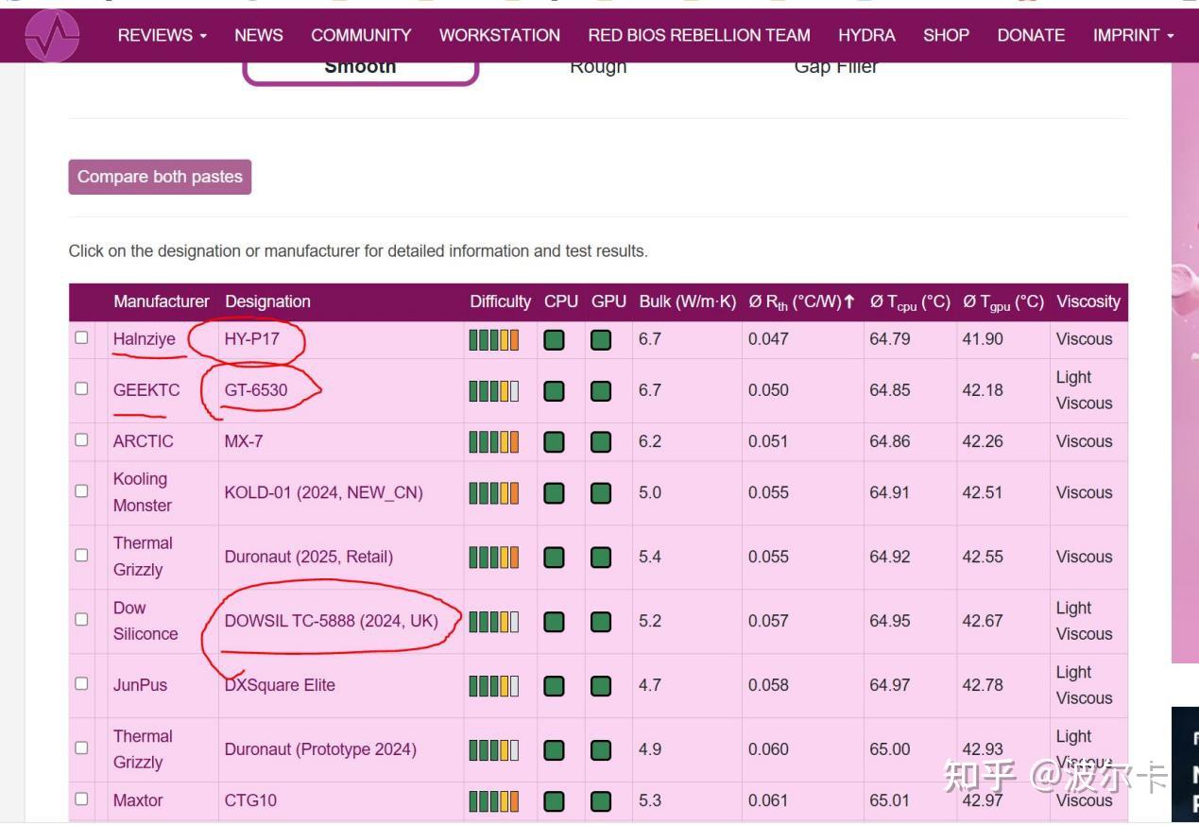Open the REVIEWS dropdown menu

(162, 35)
